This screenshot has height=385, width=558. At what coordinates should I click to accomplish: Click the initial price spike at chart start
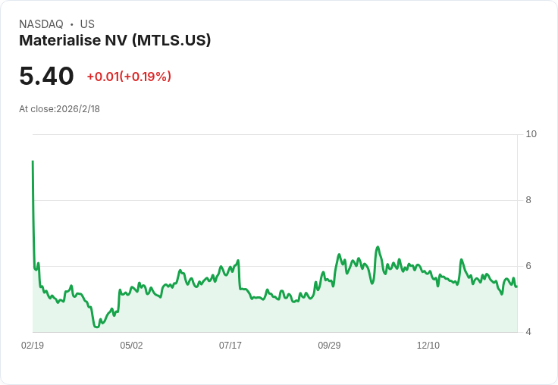click(x=33, y=162)
